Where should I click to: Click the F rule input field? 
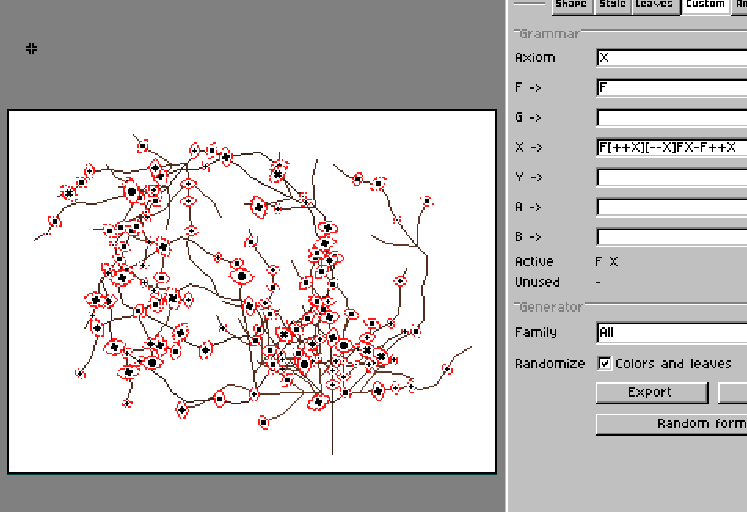672,88
